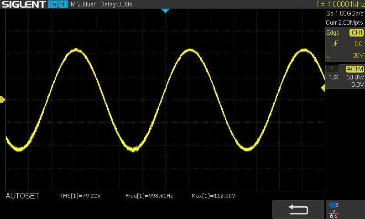
Task: Click the 50.0V/ vertical scale value
Action: tap(355, 77)
